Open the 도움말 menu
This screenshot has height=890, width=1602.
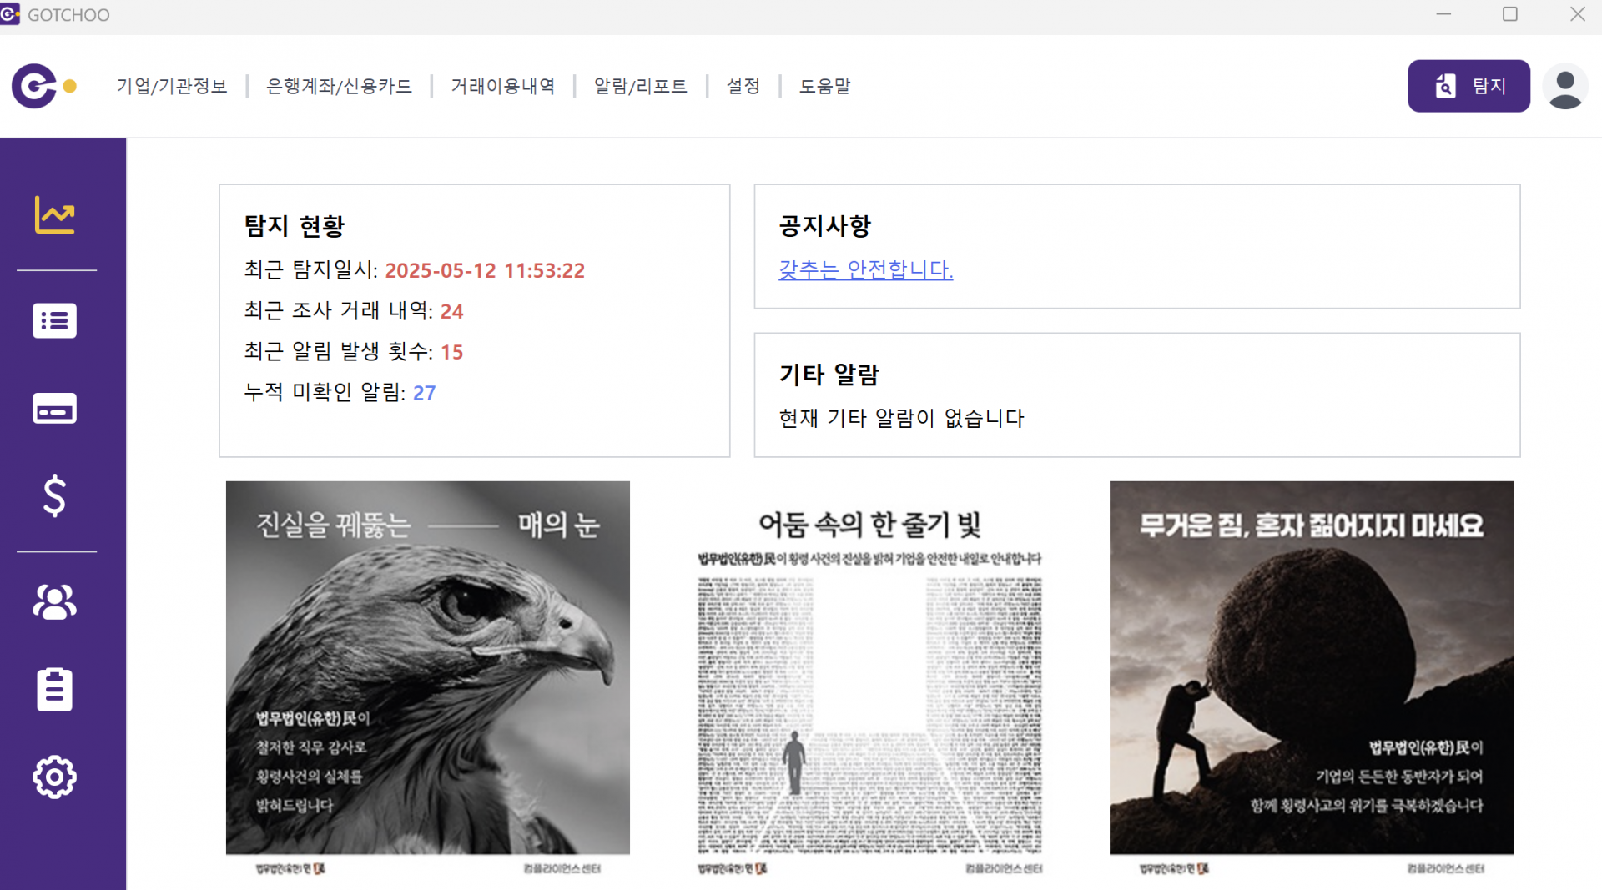825,86
